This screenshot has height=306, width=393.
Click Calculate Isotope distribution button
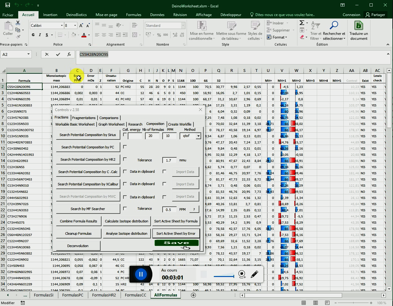tap(126, 221)
